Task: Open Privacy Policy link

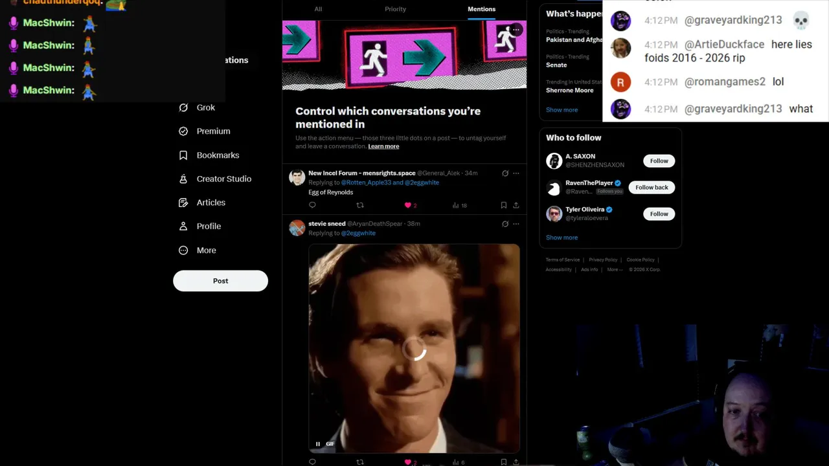Action: [603, 260]
